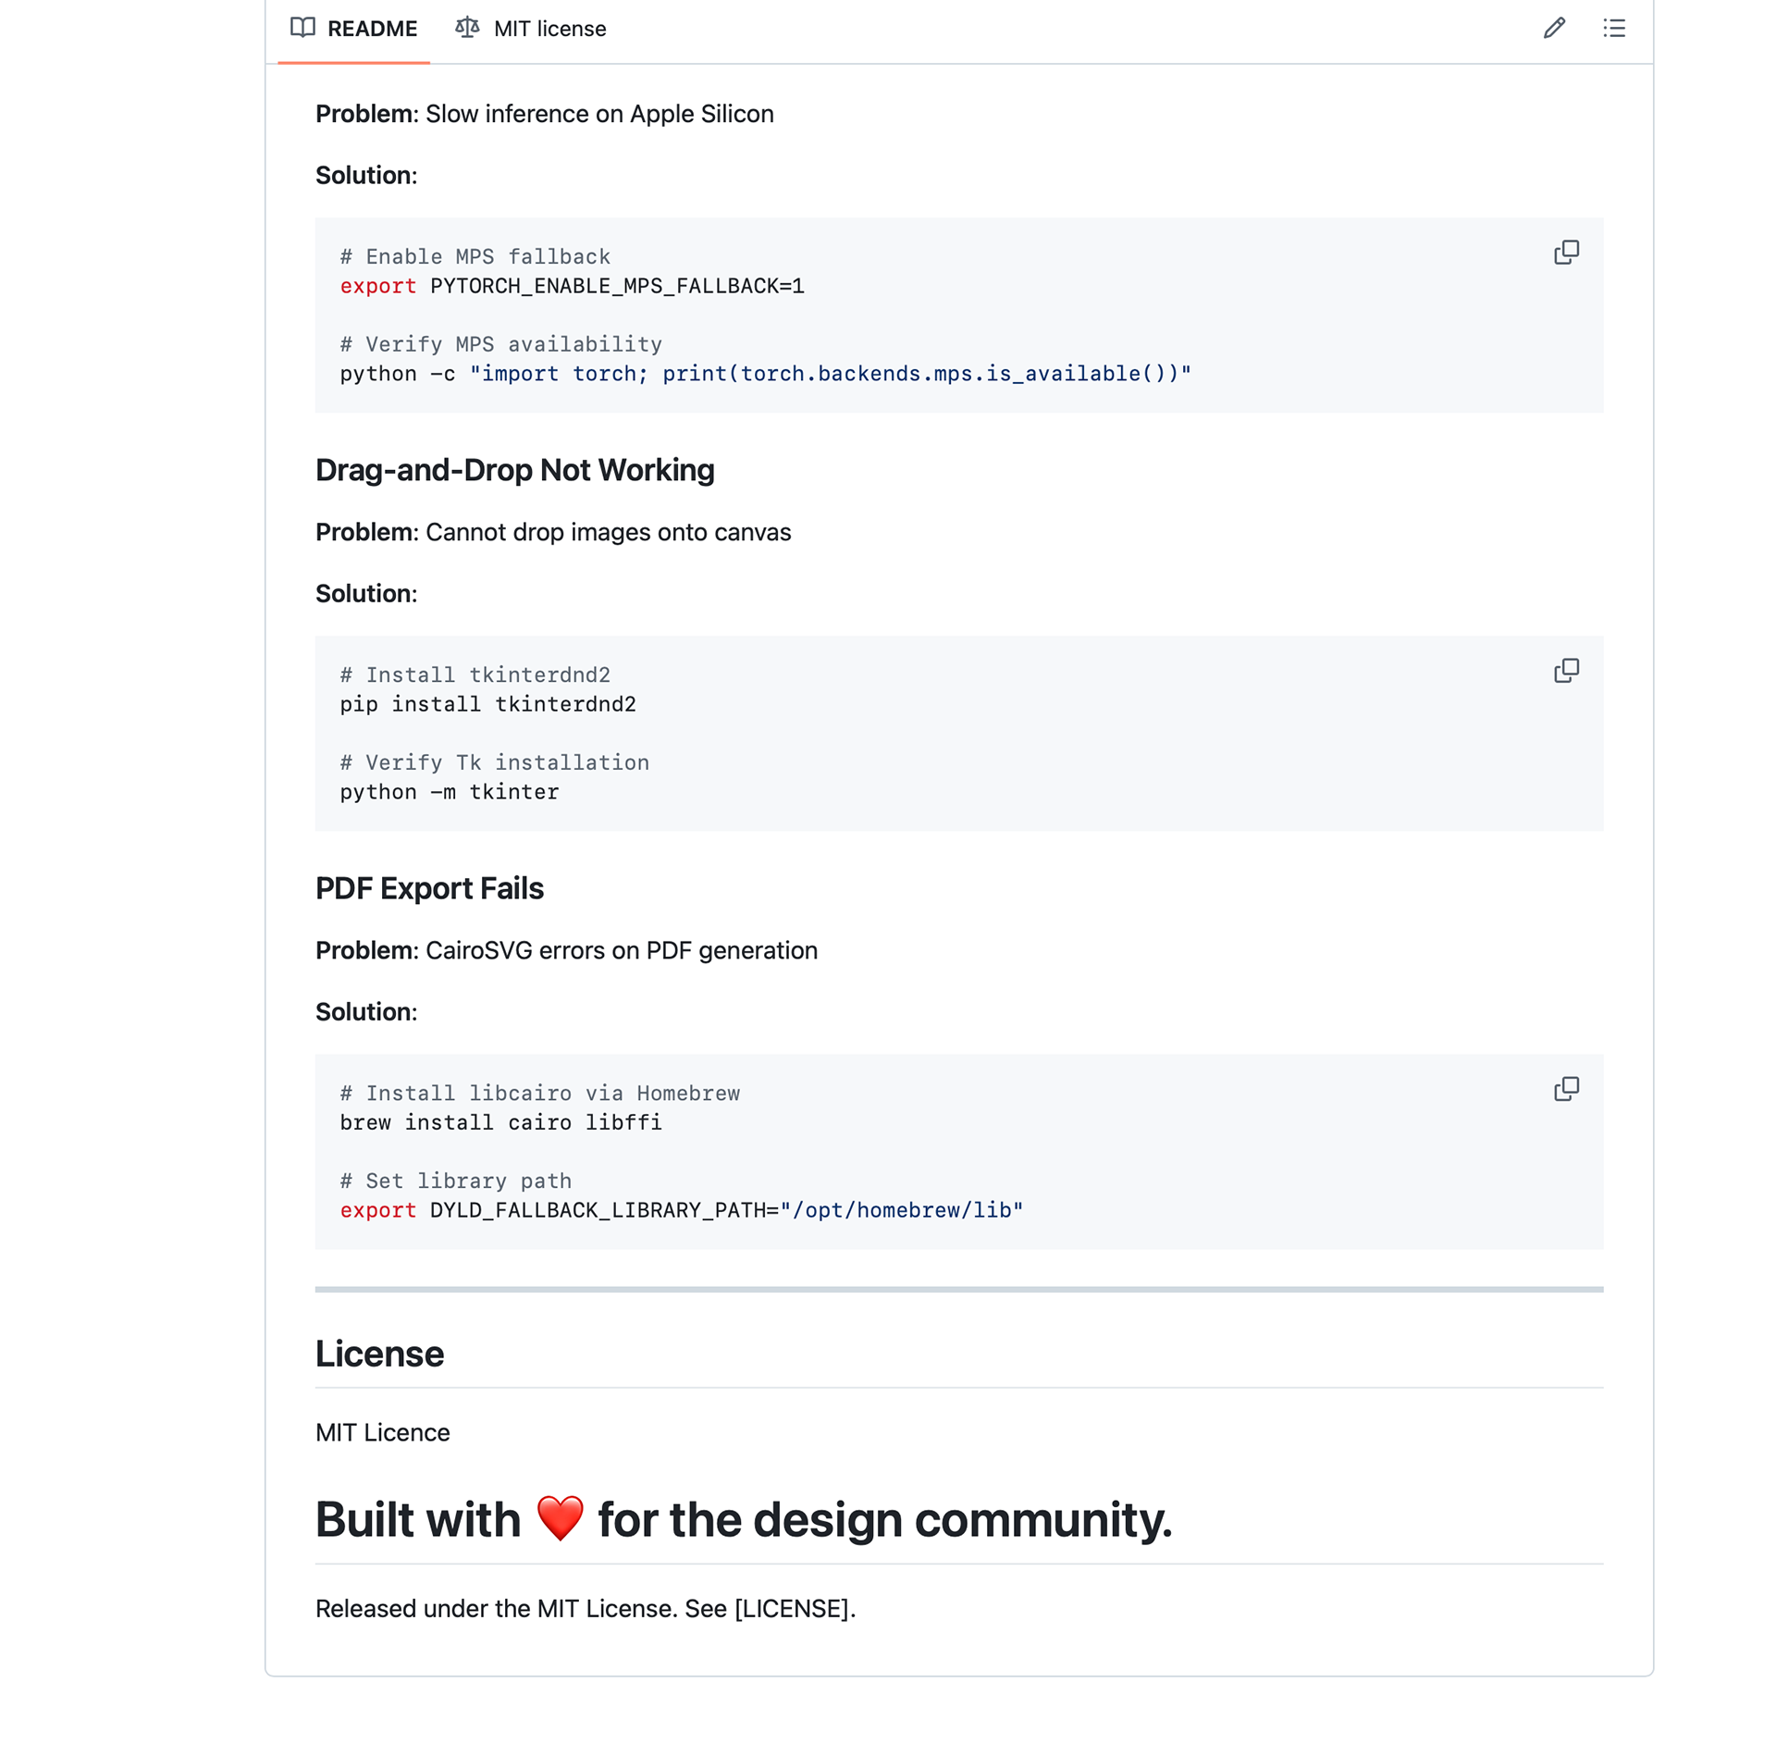Click the Built with heart heading
1776x1744 pixels.
coord(745,1518)
